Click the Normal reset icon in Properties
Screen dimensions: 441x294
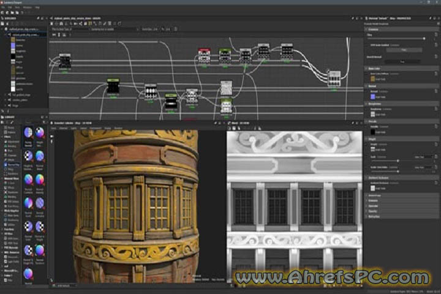[x=436, y=91]
